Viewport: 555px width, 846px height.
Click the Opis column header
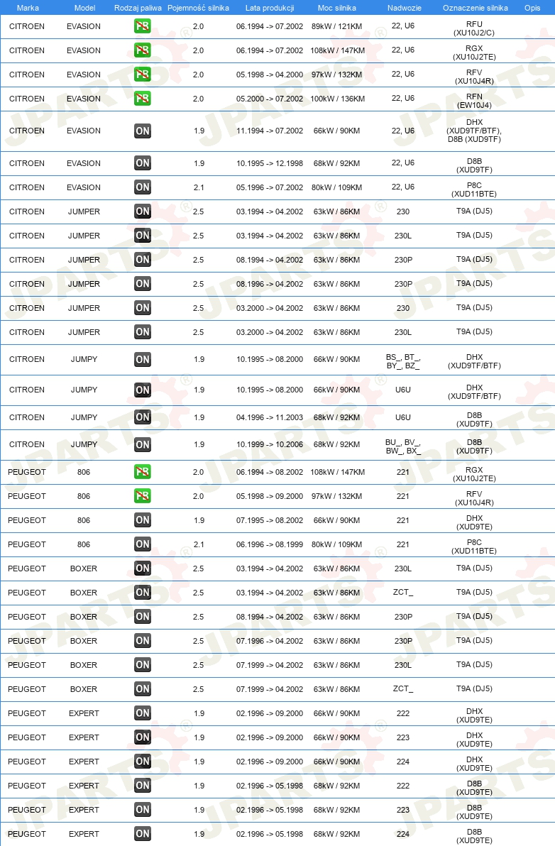pyautogui.click(x=532, y=8)
